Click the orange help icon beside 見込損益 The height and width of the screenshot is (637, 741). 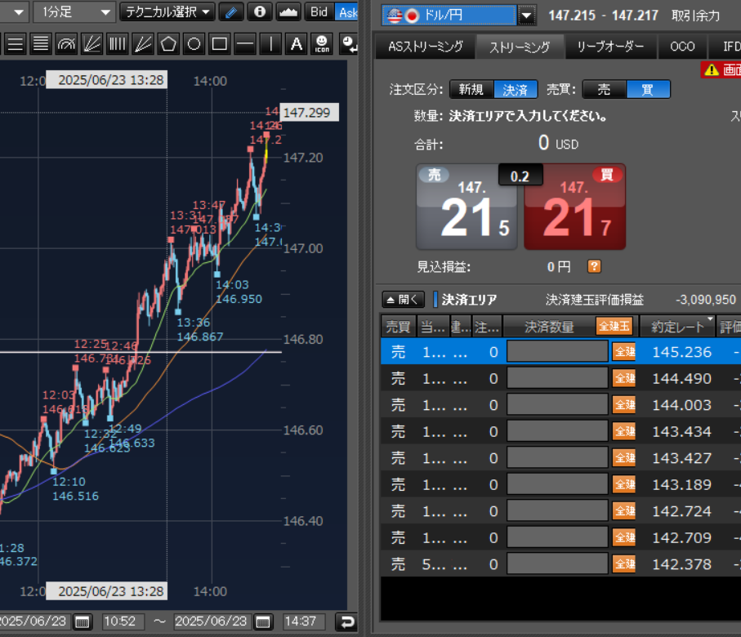pyautogui.click(x=594, y=266)
